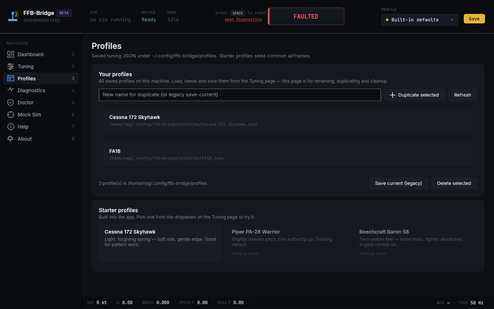Pick the Cessna 172 Skyhawk starter card
This screenshot has height=309, width=494.
pos(160,242)
